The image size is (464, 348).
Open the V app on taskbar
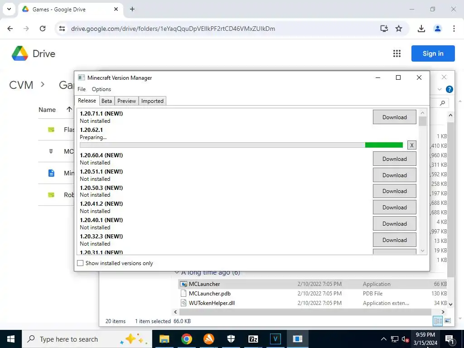275,339
